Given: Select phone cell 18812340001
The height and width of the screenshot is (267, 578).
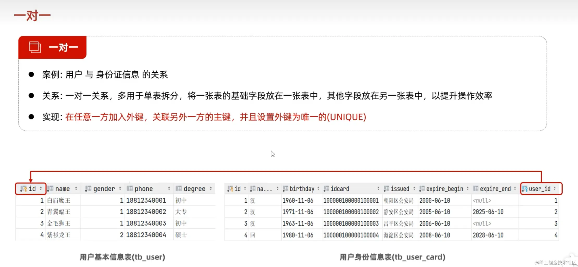Looking at the screenshot, I should pyautogui.click(x=146, y=200).
